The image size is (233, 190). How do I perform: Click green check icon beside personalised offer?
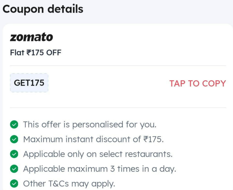[14, 124]
